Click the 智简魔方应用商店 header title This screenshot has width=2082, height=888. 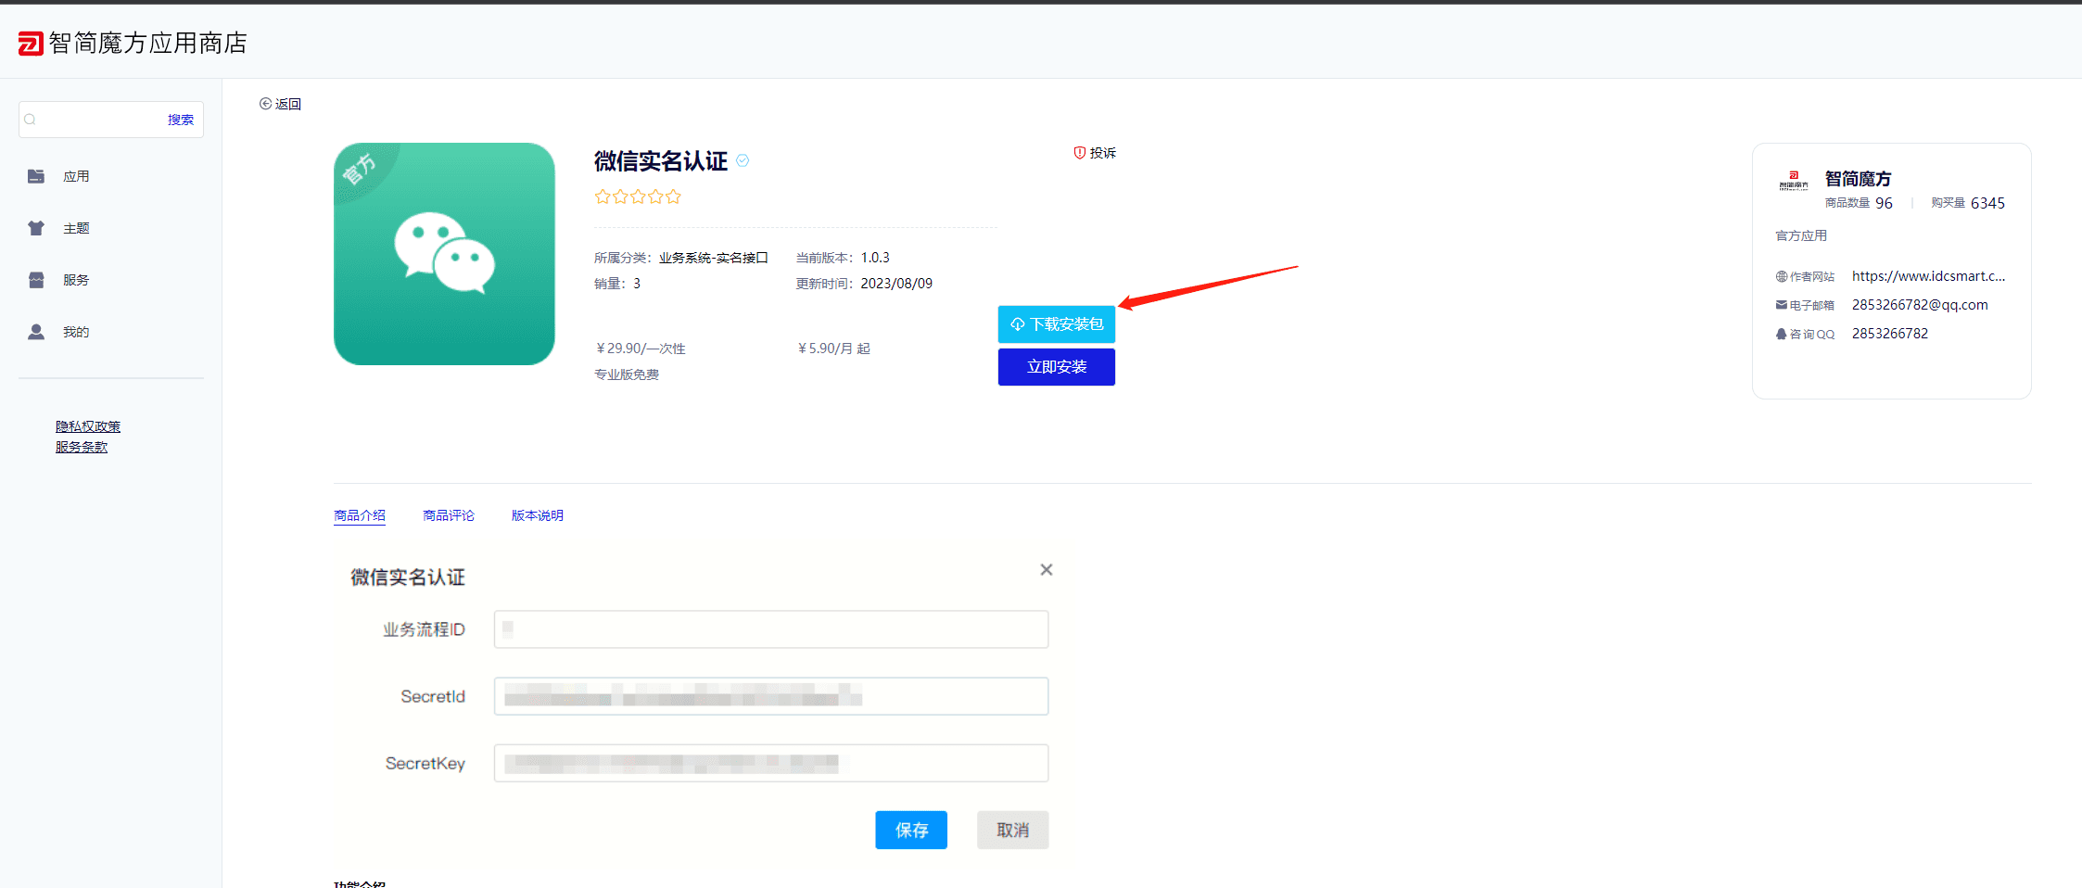(148, 44)
